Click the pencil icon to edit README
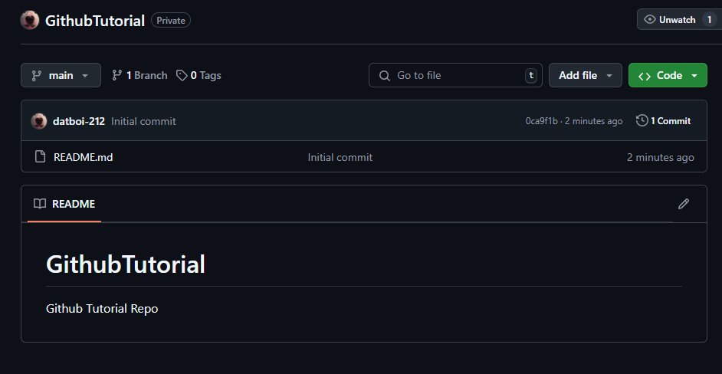Screen dimensions: 722x374 684,204
